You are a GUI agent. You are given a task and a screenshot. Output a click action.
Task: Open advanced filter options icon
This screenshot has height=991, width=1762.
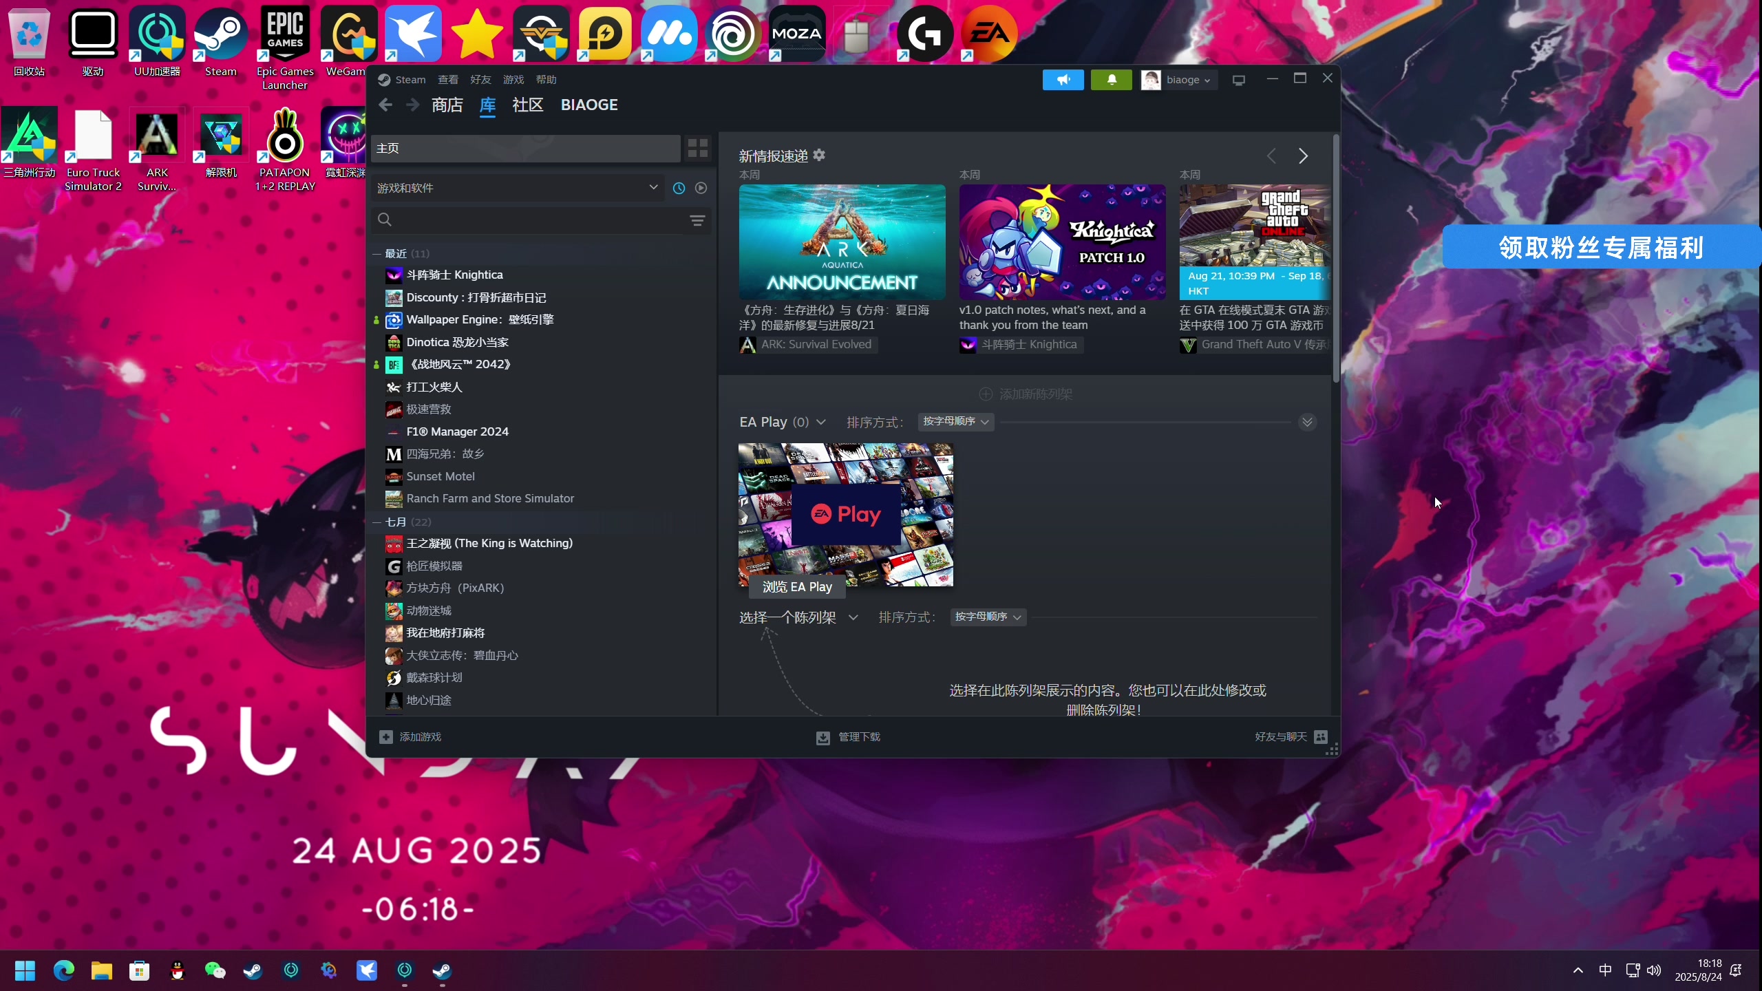pyautogui.click(x=697, y=220)
